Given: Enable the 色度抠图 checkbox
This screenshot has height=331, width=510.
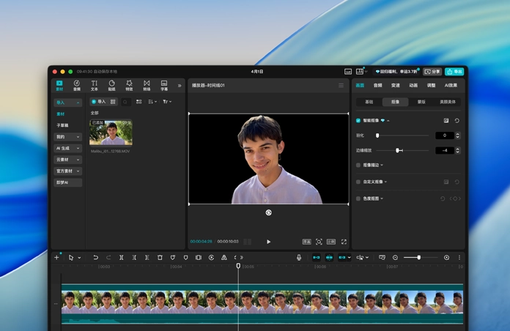Looking at the screenshot, I should click(358, 198).
